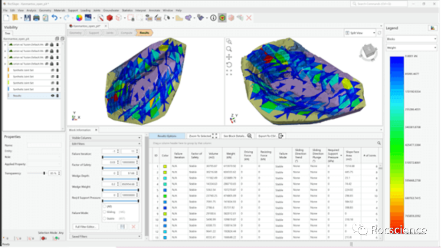Click the Save icon in the toolbar
The width and height of the screenshot is (441, 248).
click(x=27, y=18)
